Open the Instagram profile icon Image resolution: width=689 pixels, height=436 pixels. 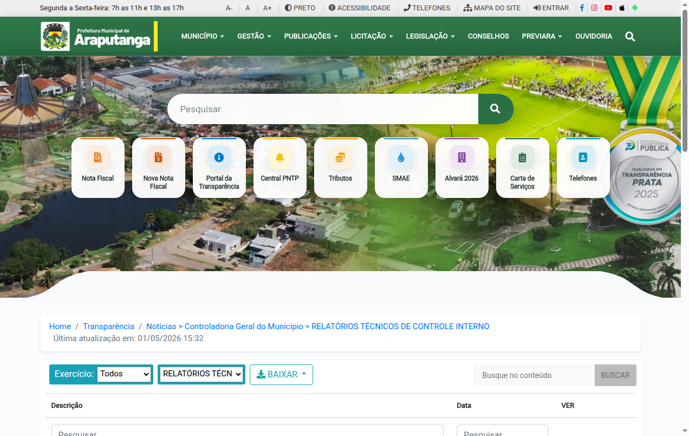tap(594, 8)
